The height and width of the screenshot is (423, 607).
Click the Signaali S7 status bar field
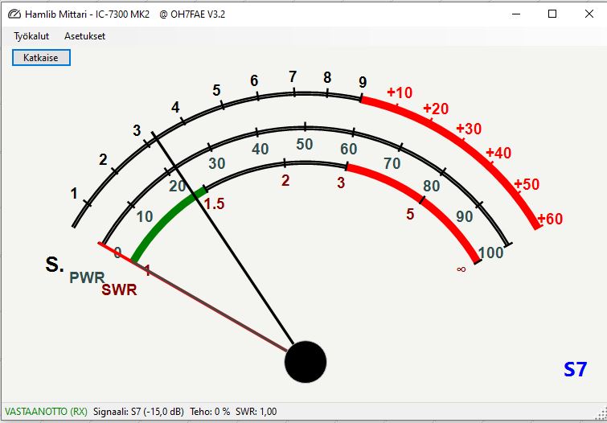pyautogui.click(x=138, y=412)
